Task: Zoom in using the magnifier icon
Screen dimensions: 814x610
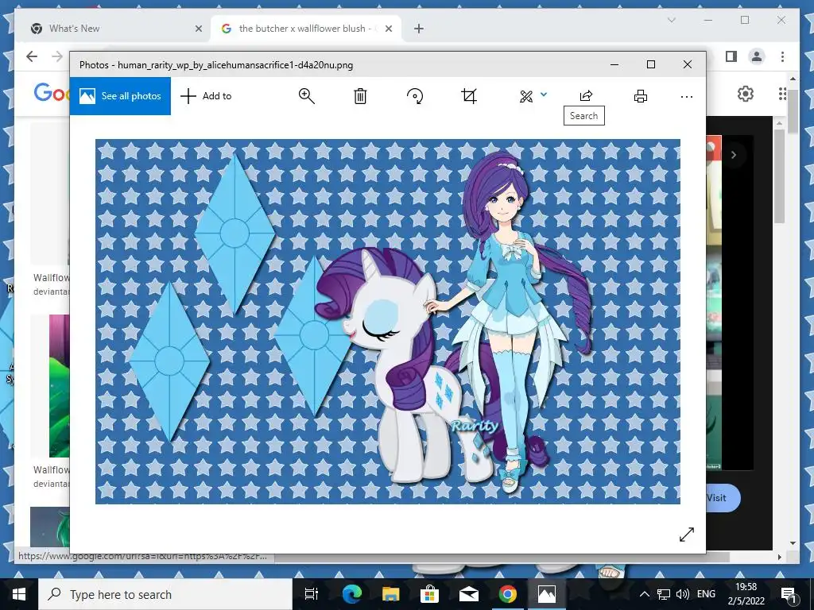Action: tap(306, 96)
